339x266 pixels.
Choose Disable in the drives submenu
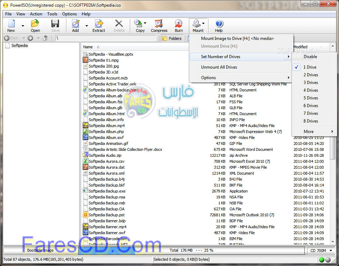tap(314, 57)
